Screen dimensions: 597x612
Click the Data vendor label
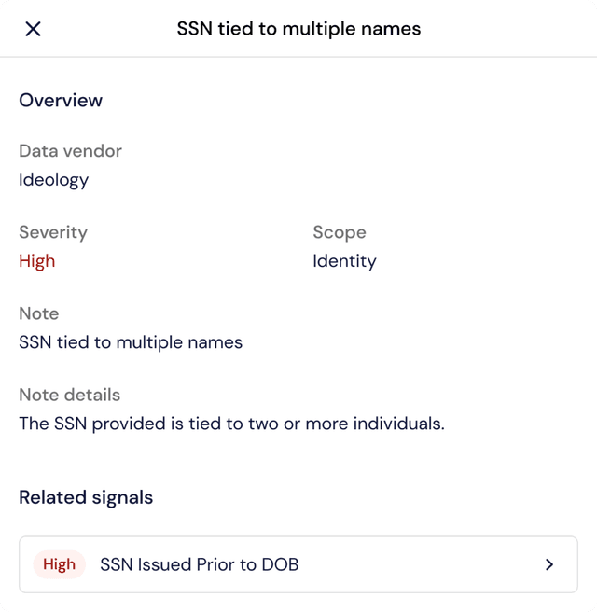[x=70, y=151]
